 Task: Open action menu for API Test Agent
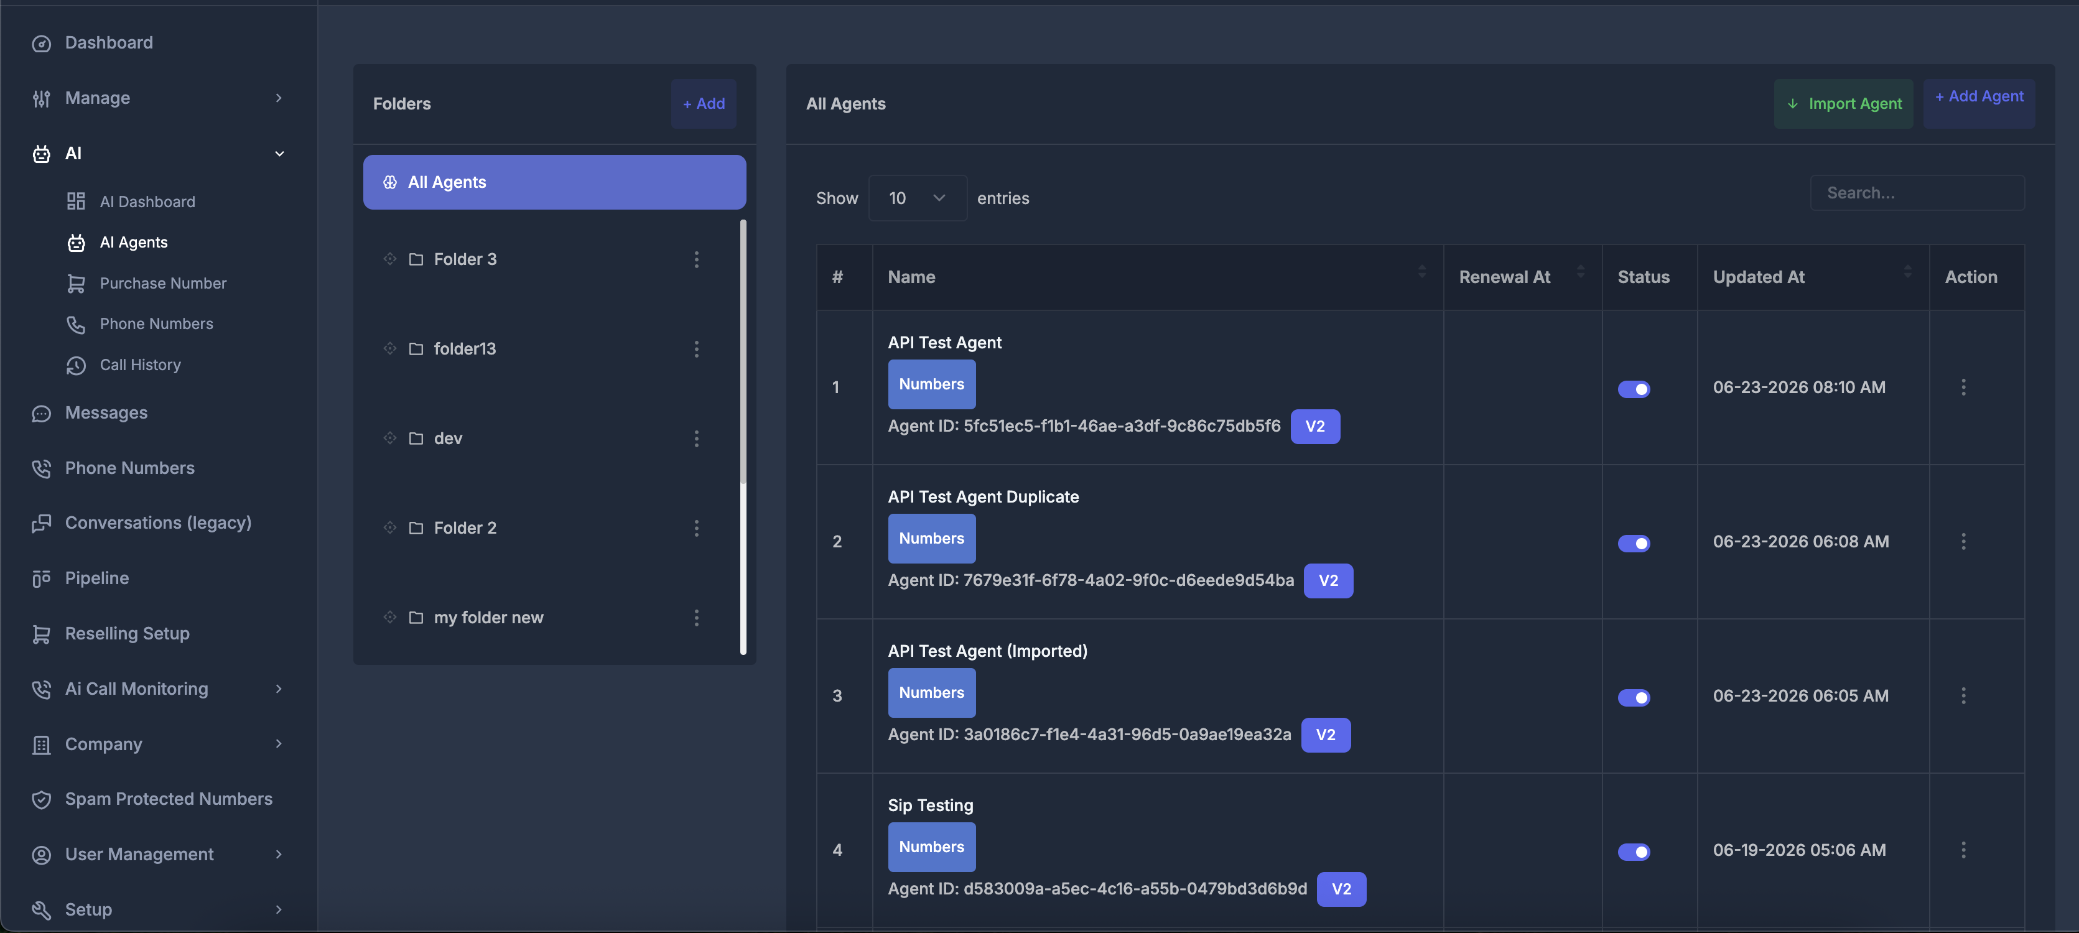pos(1963,388)
